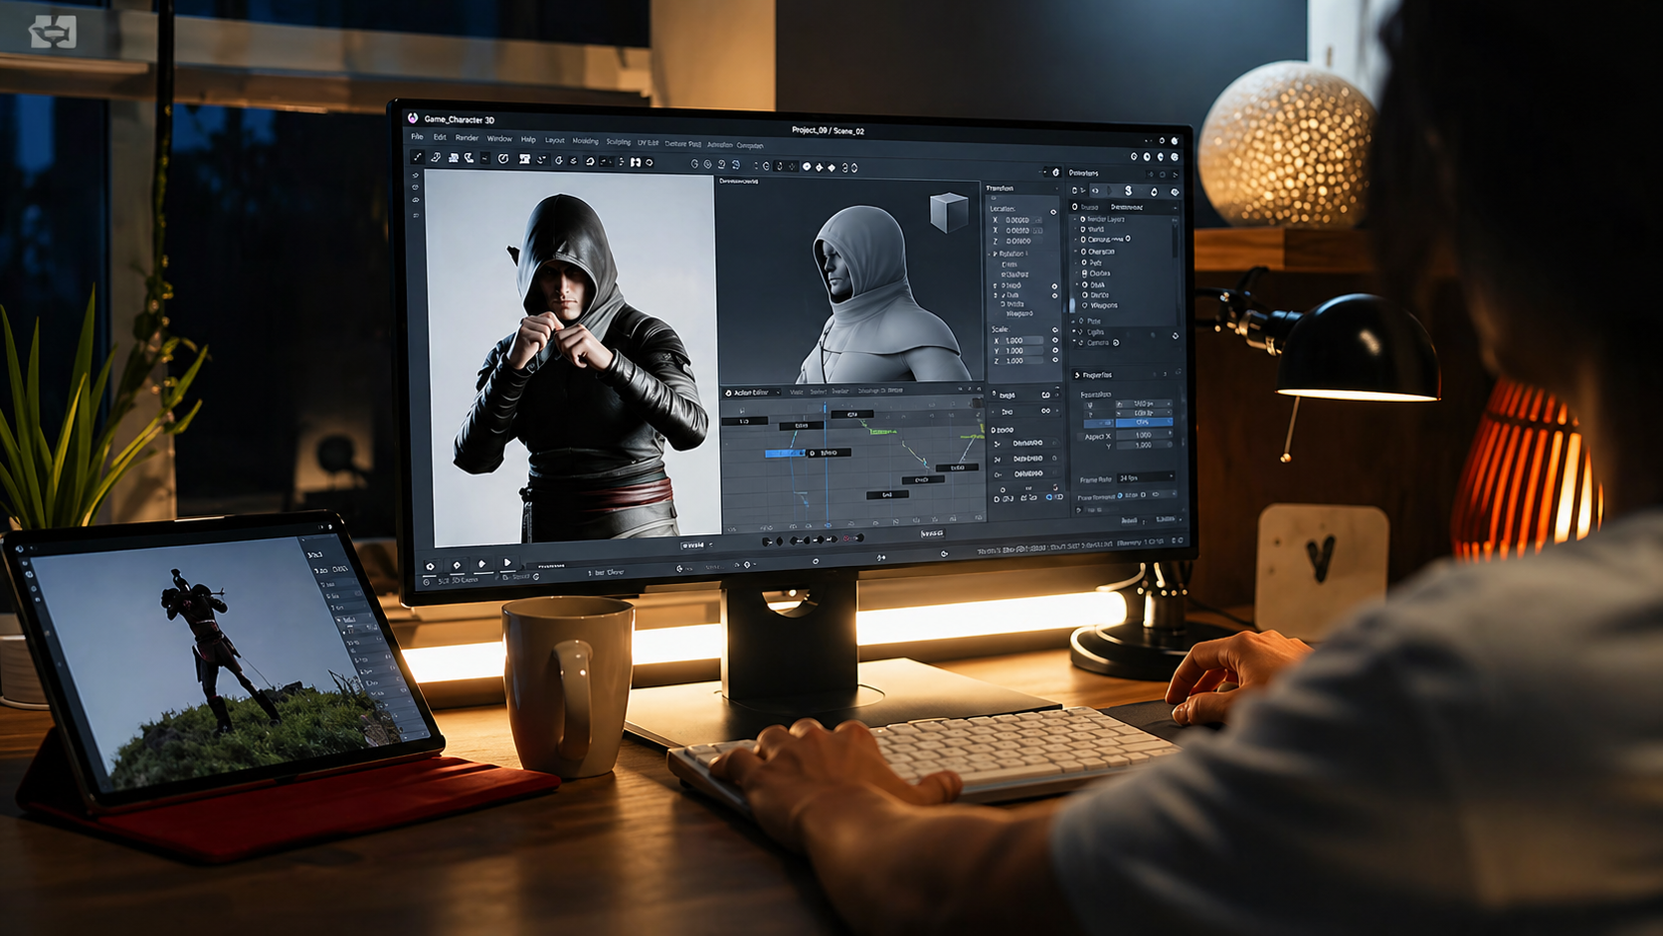The height and width of the screenshot is (936, 1663).
Task: Click the play button in the bottom-left bar
Action: click(x=507, y=563)
